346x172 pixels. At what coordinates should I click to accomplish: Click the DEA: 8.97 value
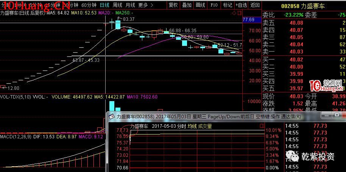[66, 137]
